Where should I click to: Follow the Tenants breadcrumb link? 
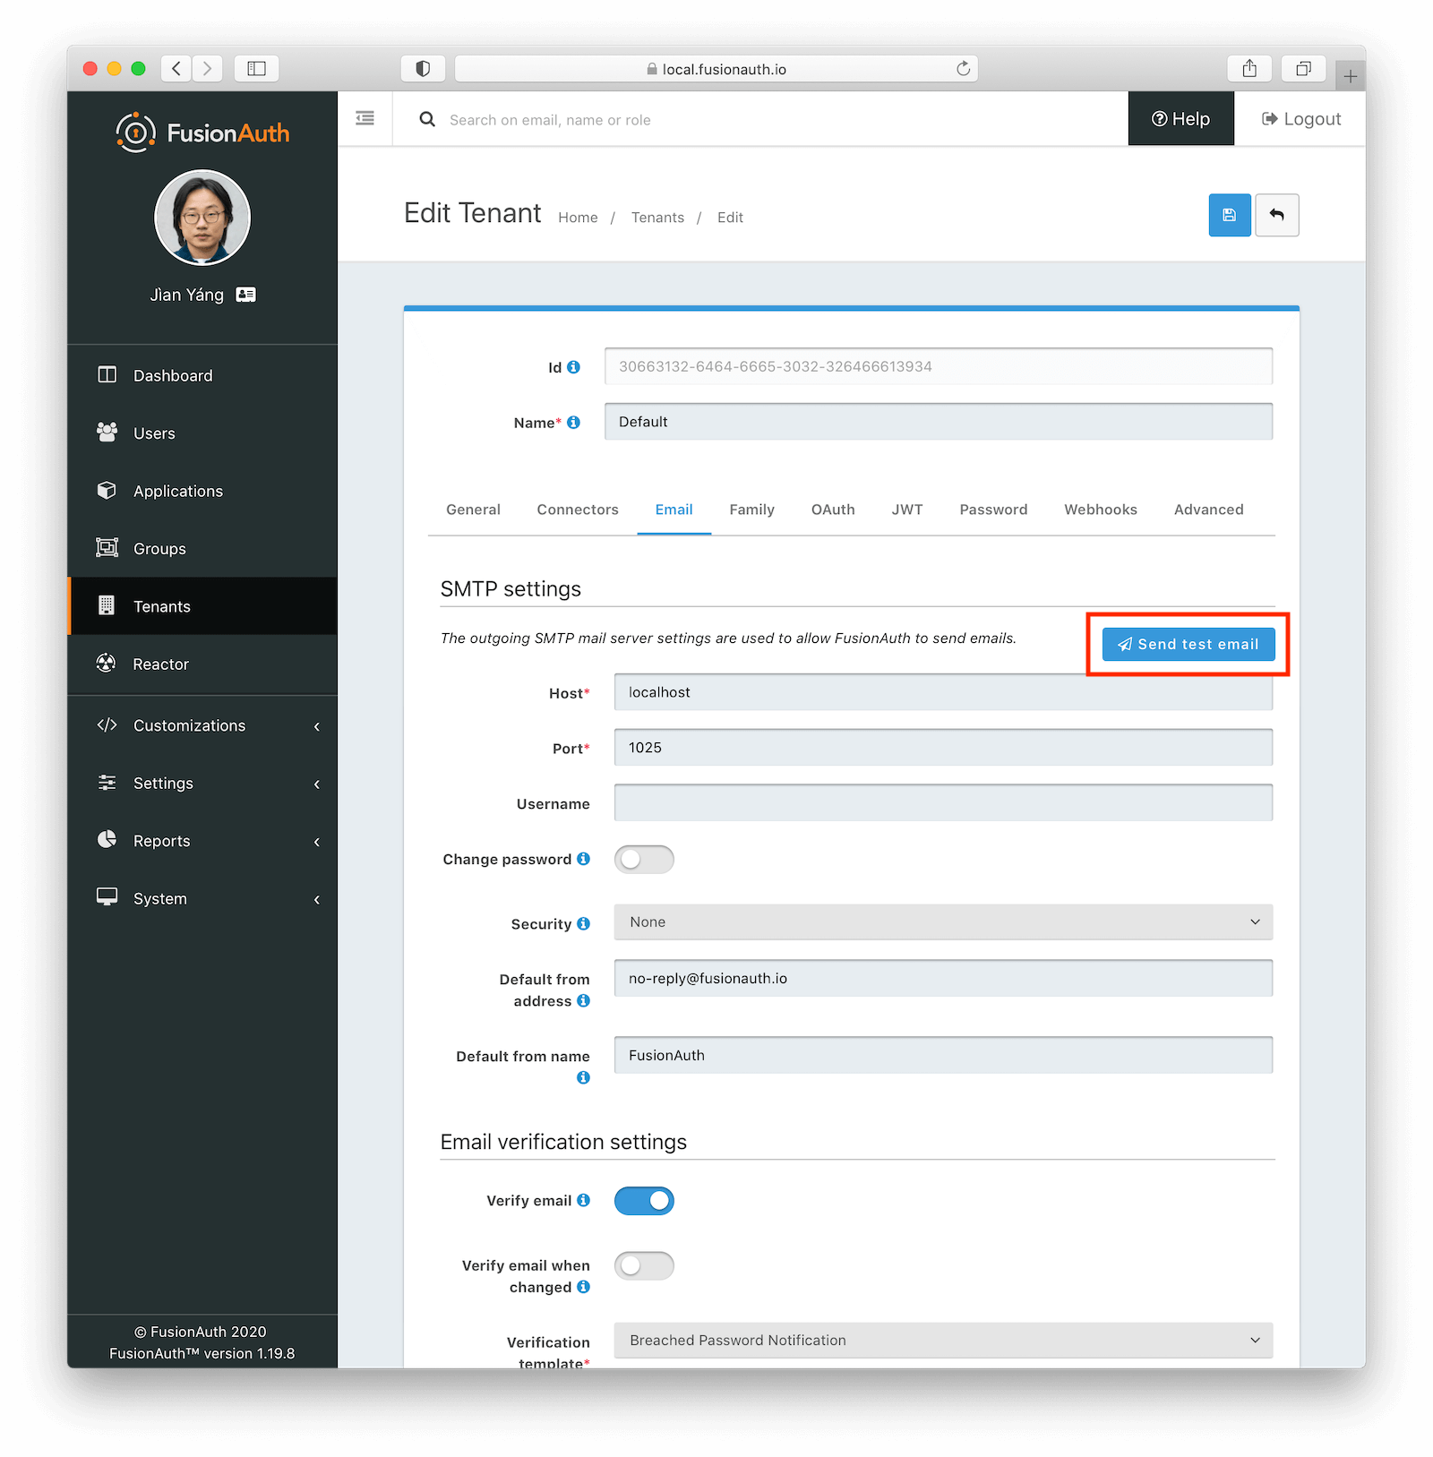pyautogui.click(x=657, y=218)
